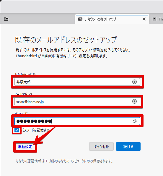Image resolution: width=163 pixels, height=176 pixels.
Task: Uncheck the パスワードを記憶する checkbox
Action: (x=17, y=130)
